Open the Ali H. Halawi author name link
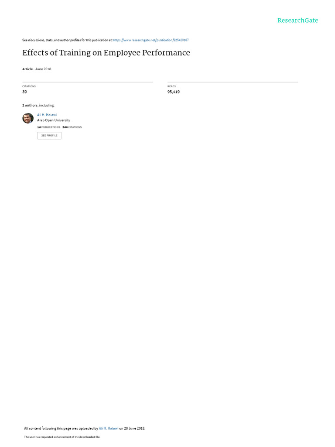Image resolution: width=335 pixels, height=447 pixels. (47, 115)
